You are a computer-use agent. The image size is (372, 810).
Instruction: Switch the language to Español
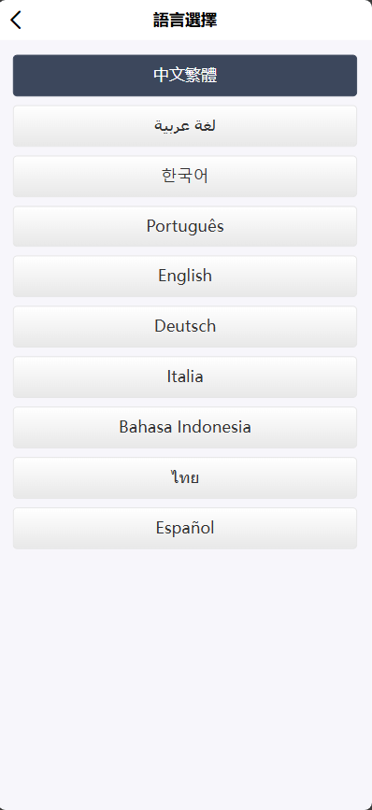pyautogui.click(x=185, y=528)
